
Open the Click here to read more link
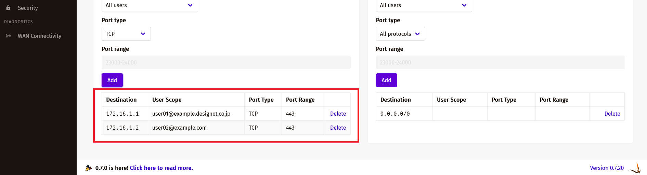coord(161,168)
